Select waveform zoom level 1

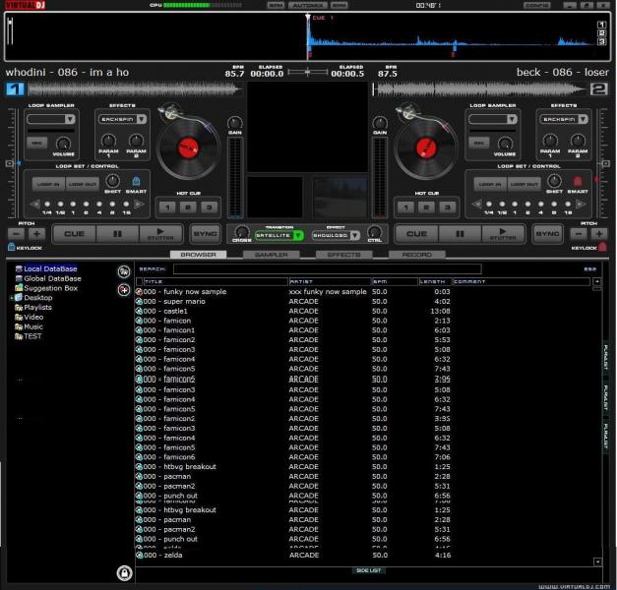(x=601, y=25)
